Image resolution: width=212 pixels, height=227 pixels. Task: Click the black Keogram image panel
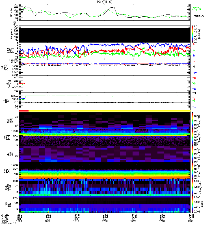(105, 35)
